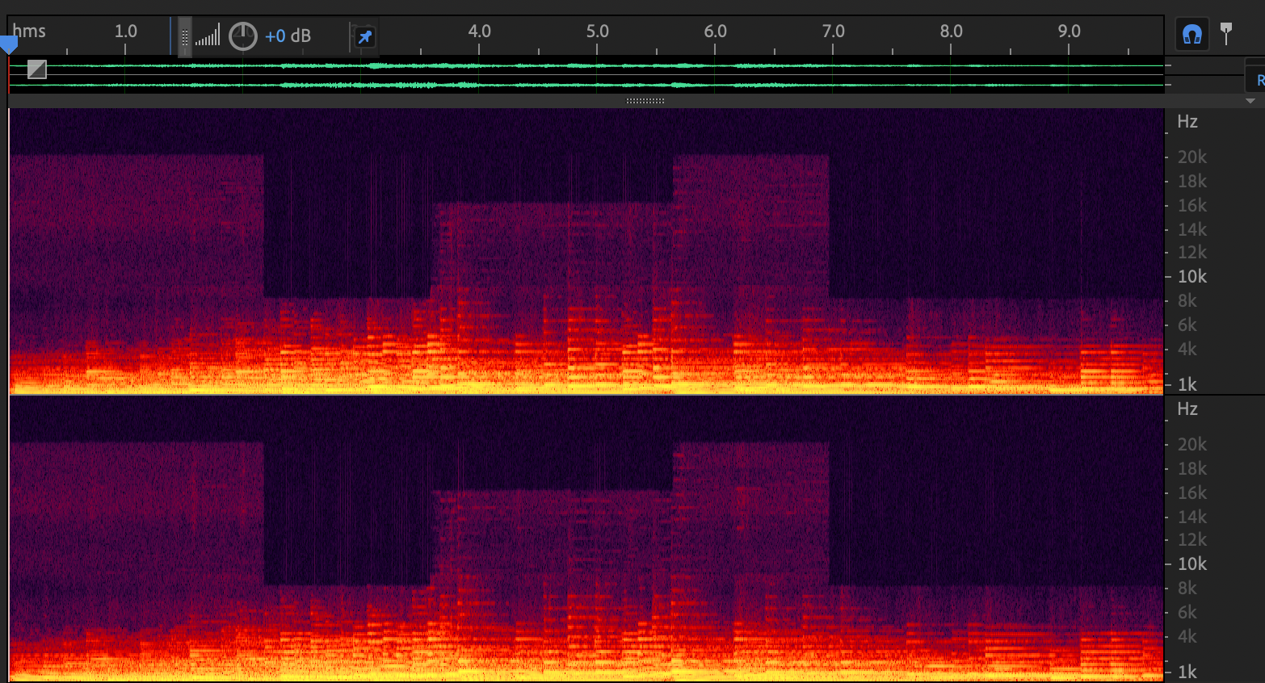The height and width of the screenshot is (683, 1265).
Task: Toggle the blue snapping magnet icon
Action: (1191, 35)
